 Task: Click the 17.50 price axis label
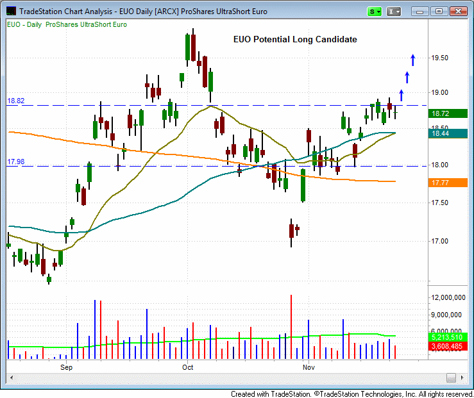(x=439, y=203)
